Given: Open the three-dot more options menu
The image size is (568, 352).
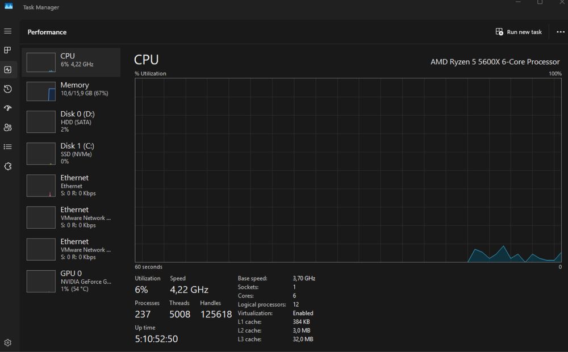Looking at the screenshot, I should (561, 32).
